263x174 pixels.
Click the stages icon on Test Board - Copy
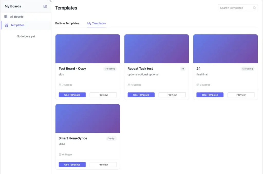[60, 85]
